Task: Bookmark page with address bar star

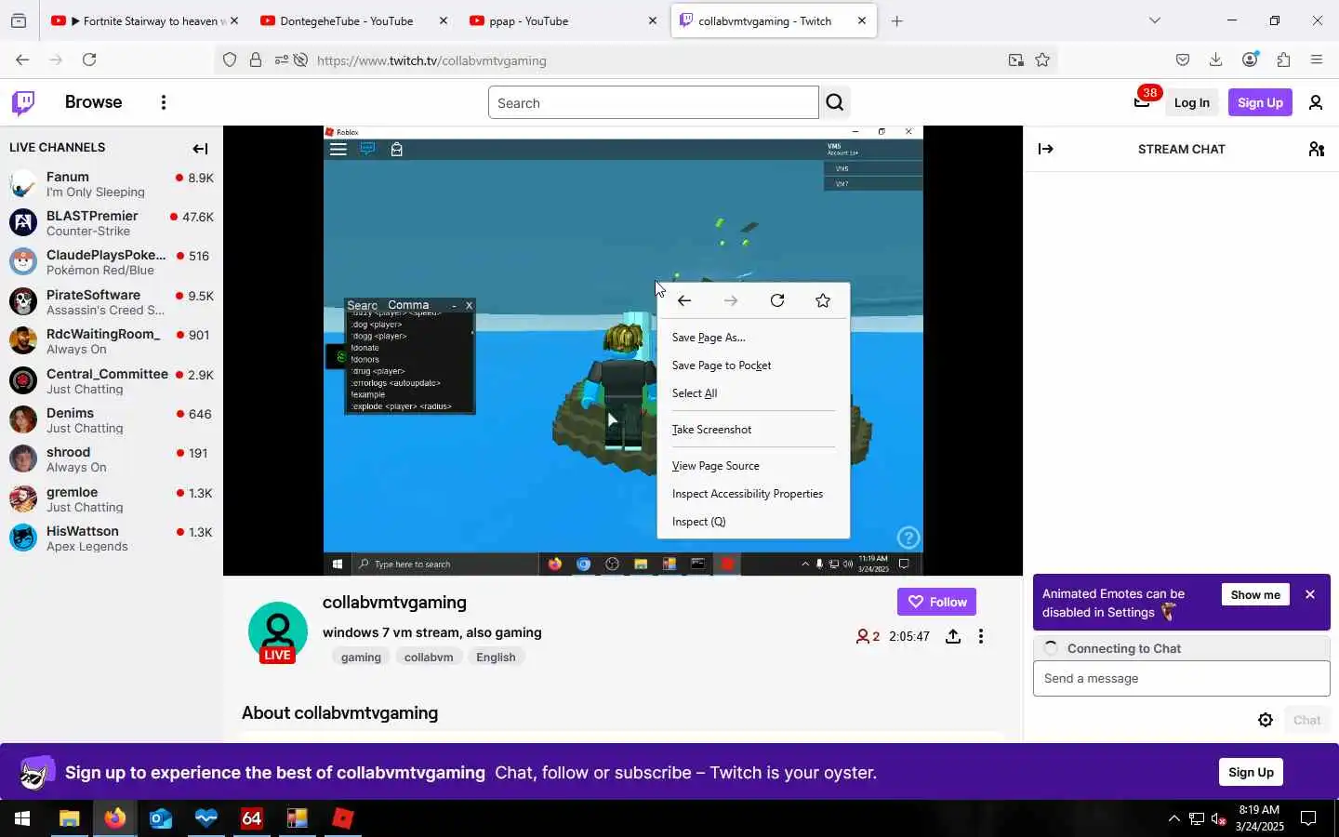Action: point(1042,60)
